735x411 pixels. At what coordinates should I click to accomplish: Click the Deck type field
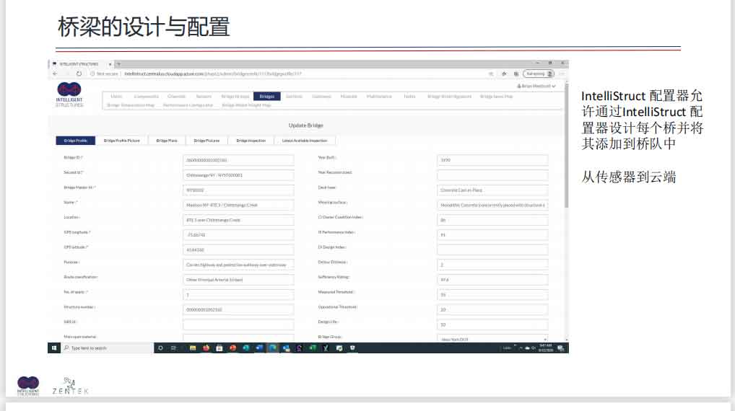click(x=492, y=190)
